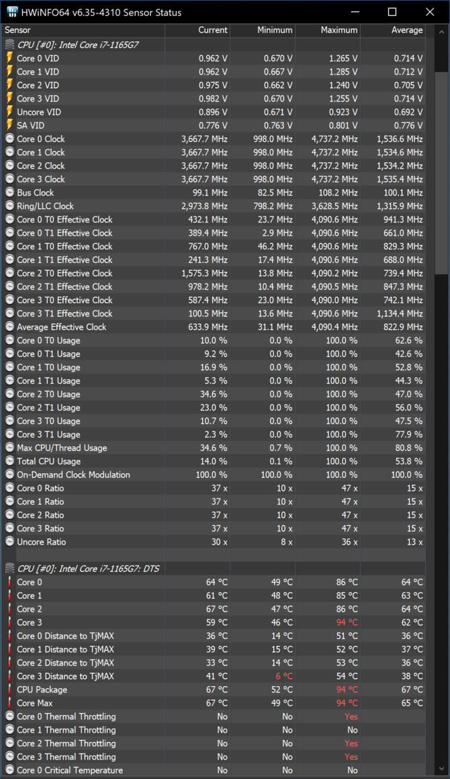
Task: Click the CPU chip icon of DTS group
Action: click(9, 569)
